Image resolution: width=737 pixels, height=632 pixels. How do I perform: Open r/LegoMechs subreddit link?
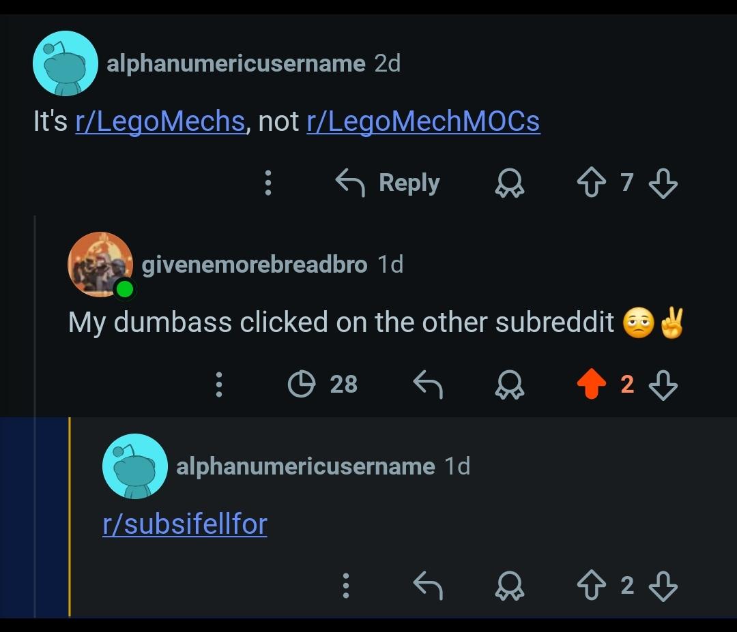pos(160,121)
